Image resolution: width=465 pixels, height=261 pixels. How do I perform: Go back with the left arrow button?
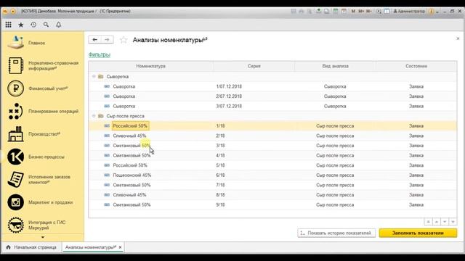(94, 40)
